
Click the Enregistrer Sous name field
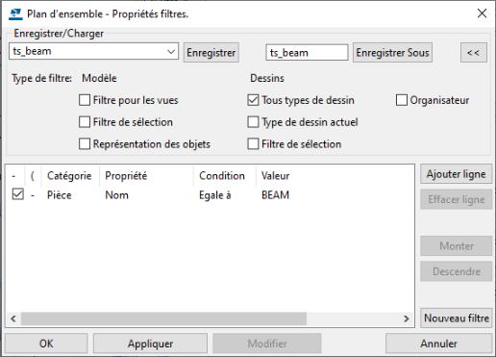[x=307, y=53]
